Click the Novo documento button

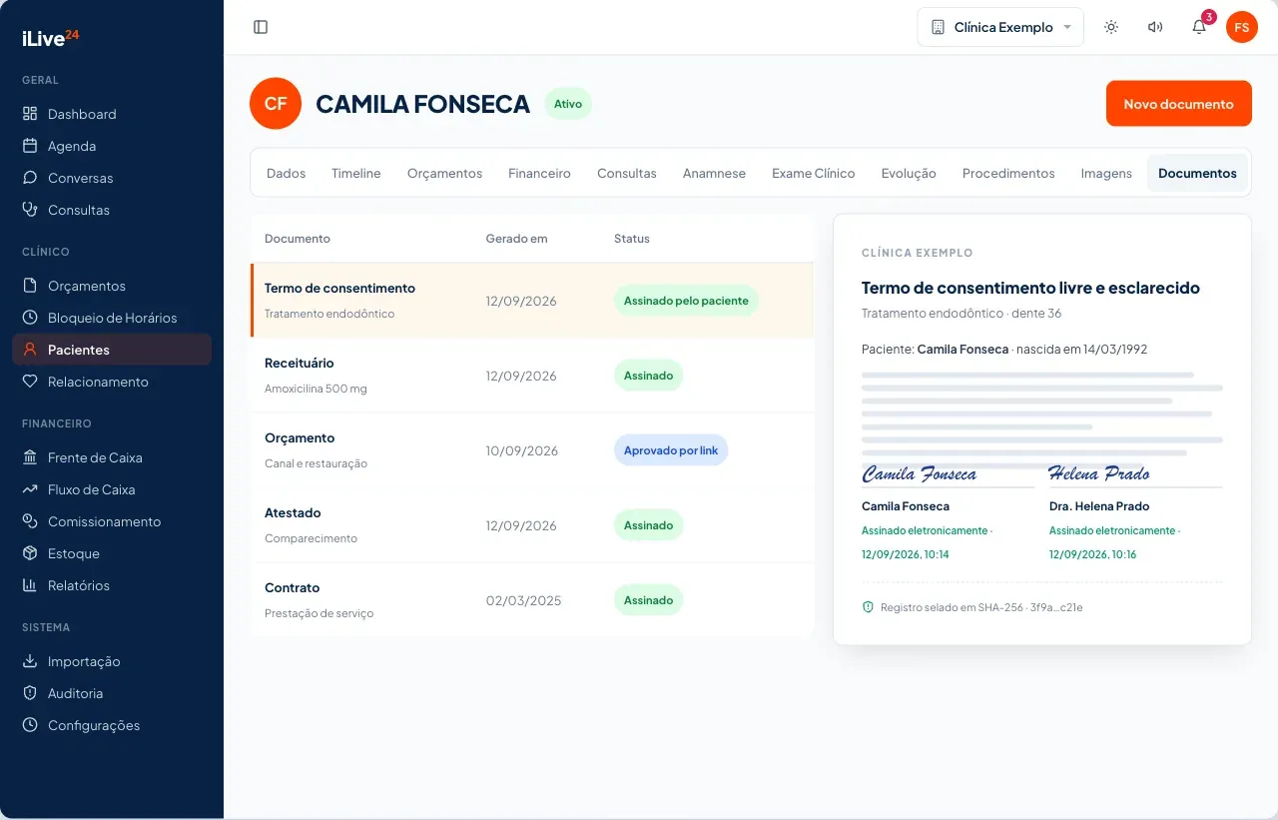click(x=1178, y=104)
